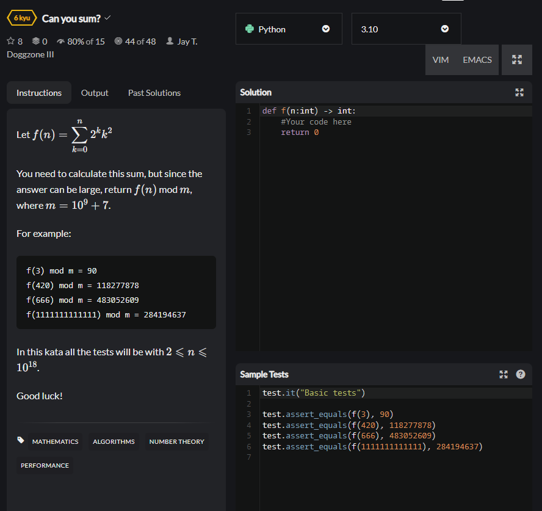Image resolution: width=542 pixels, height=511 pixels.
Task: Click the satisfaction gauge icon beside 80%
Action: click(61, 42)
